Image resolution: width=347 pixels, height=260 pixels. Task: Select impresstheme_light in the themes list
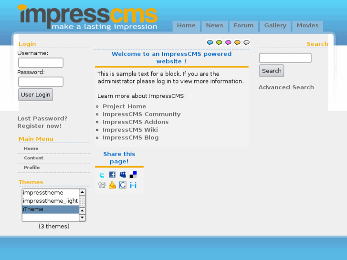(x=51, y=201)
